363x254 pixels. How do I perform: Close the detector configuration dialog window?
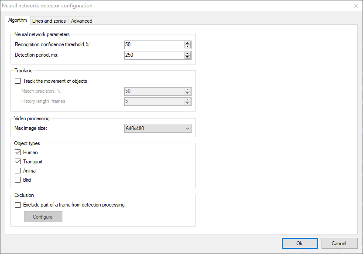[x=356, y=6]
